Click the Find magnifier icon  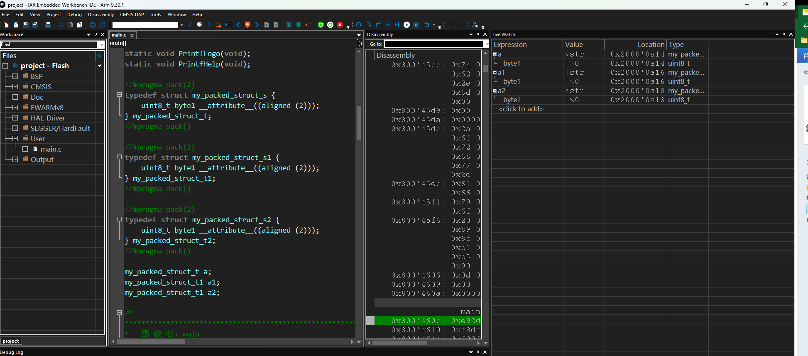[199, 25]
